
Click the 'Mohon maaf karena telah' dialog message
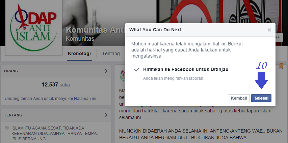(187, 50)
